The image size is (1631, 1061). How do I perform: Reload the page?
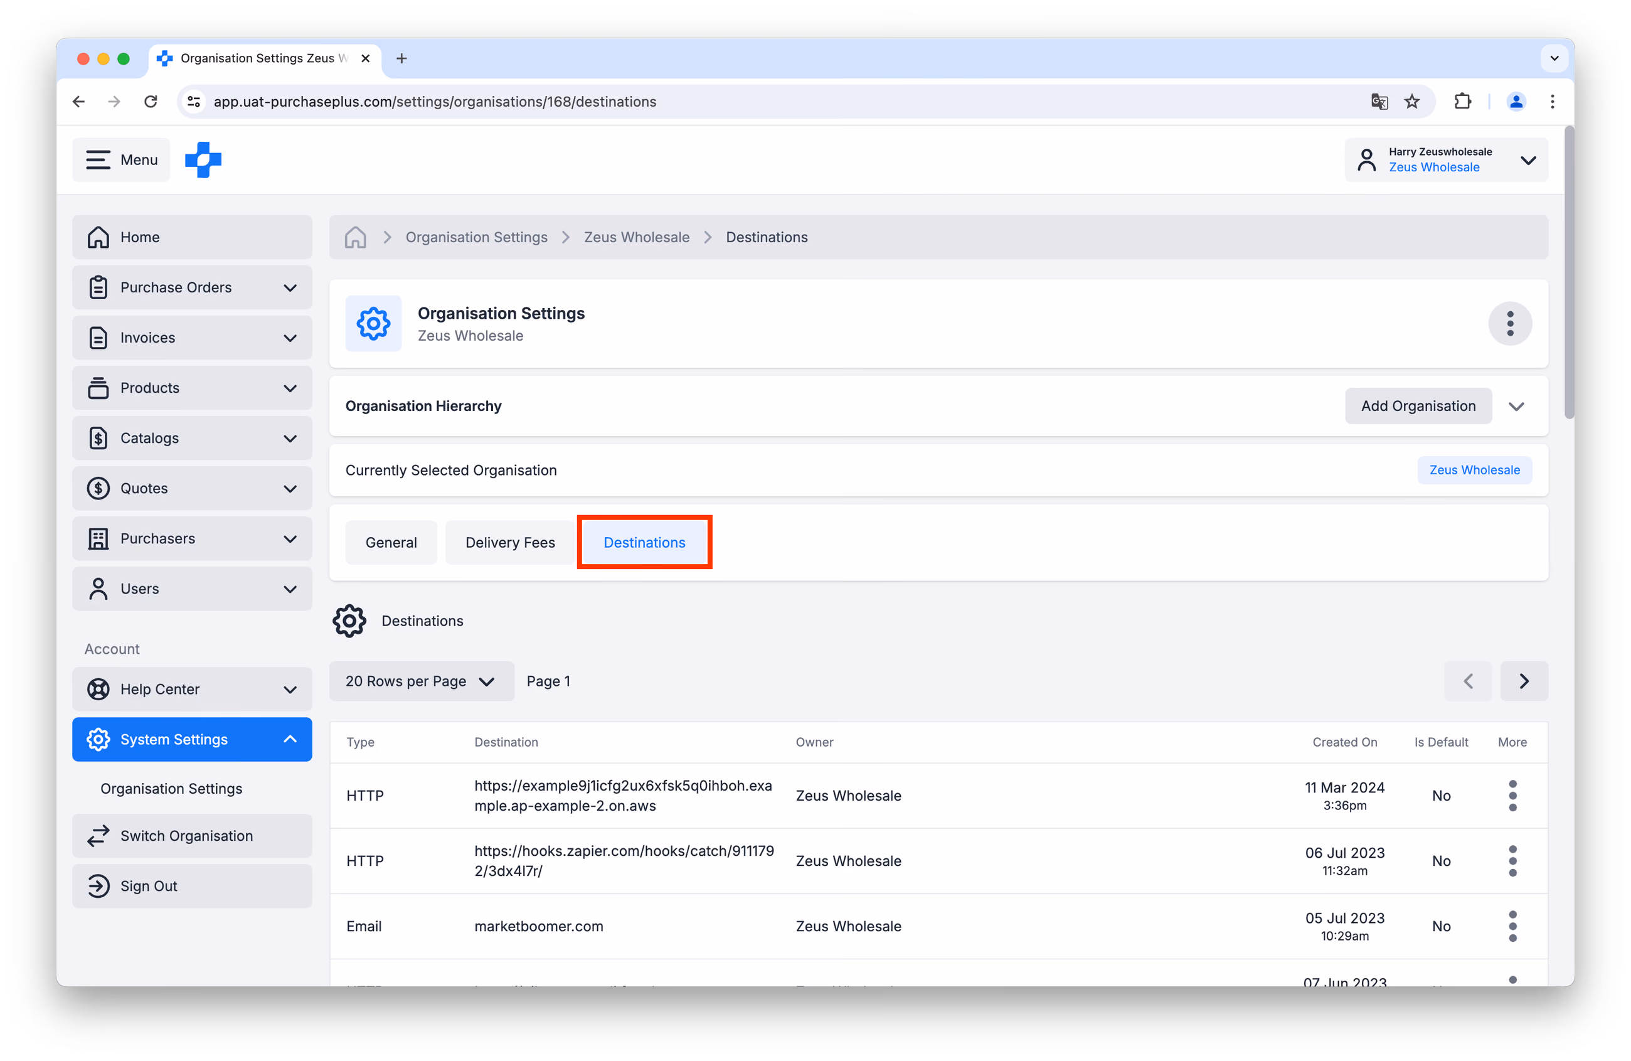click(151, 102)
